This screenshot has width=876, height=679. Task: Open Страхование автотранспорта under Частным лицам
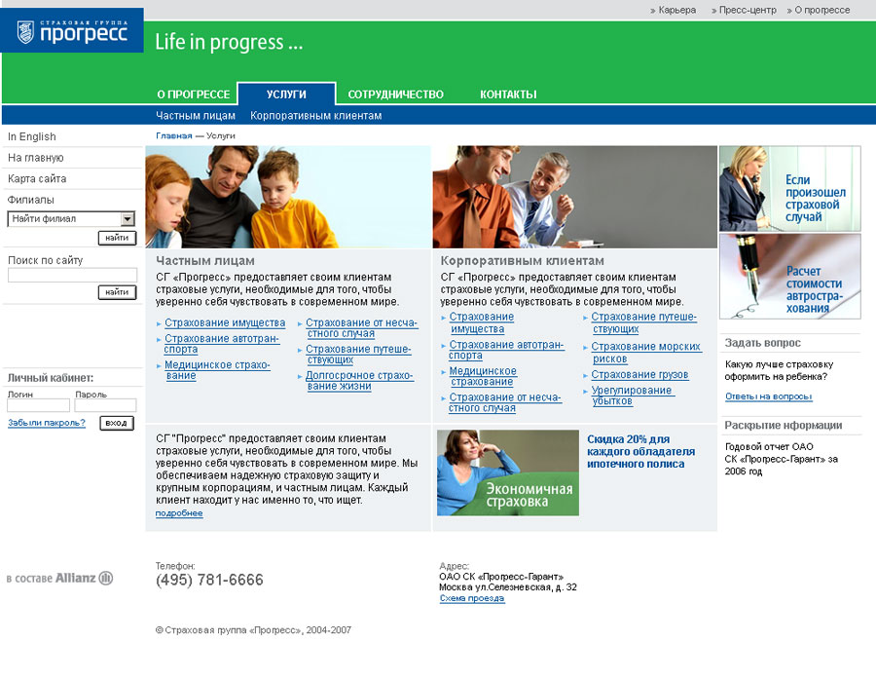point(221,344)
